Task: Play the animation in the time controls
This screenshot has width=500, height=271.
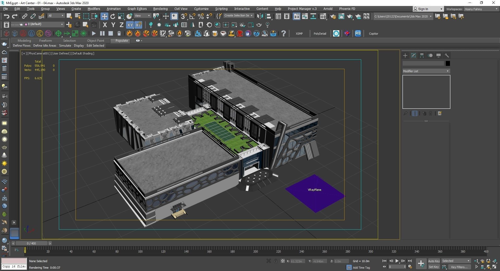Action: 397,261
